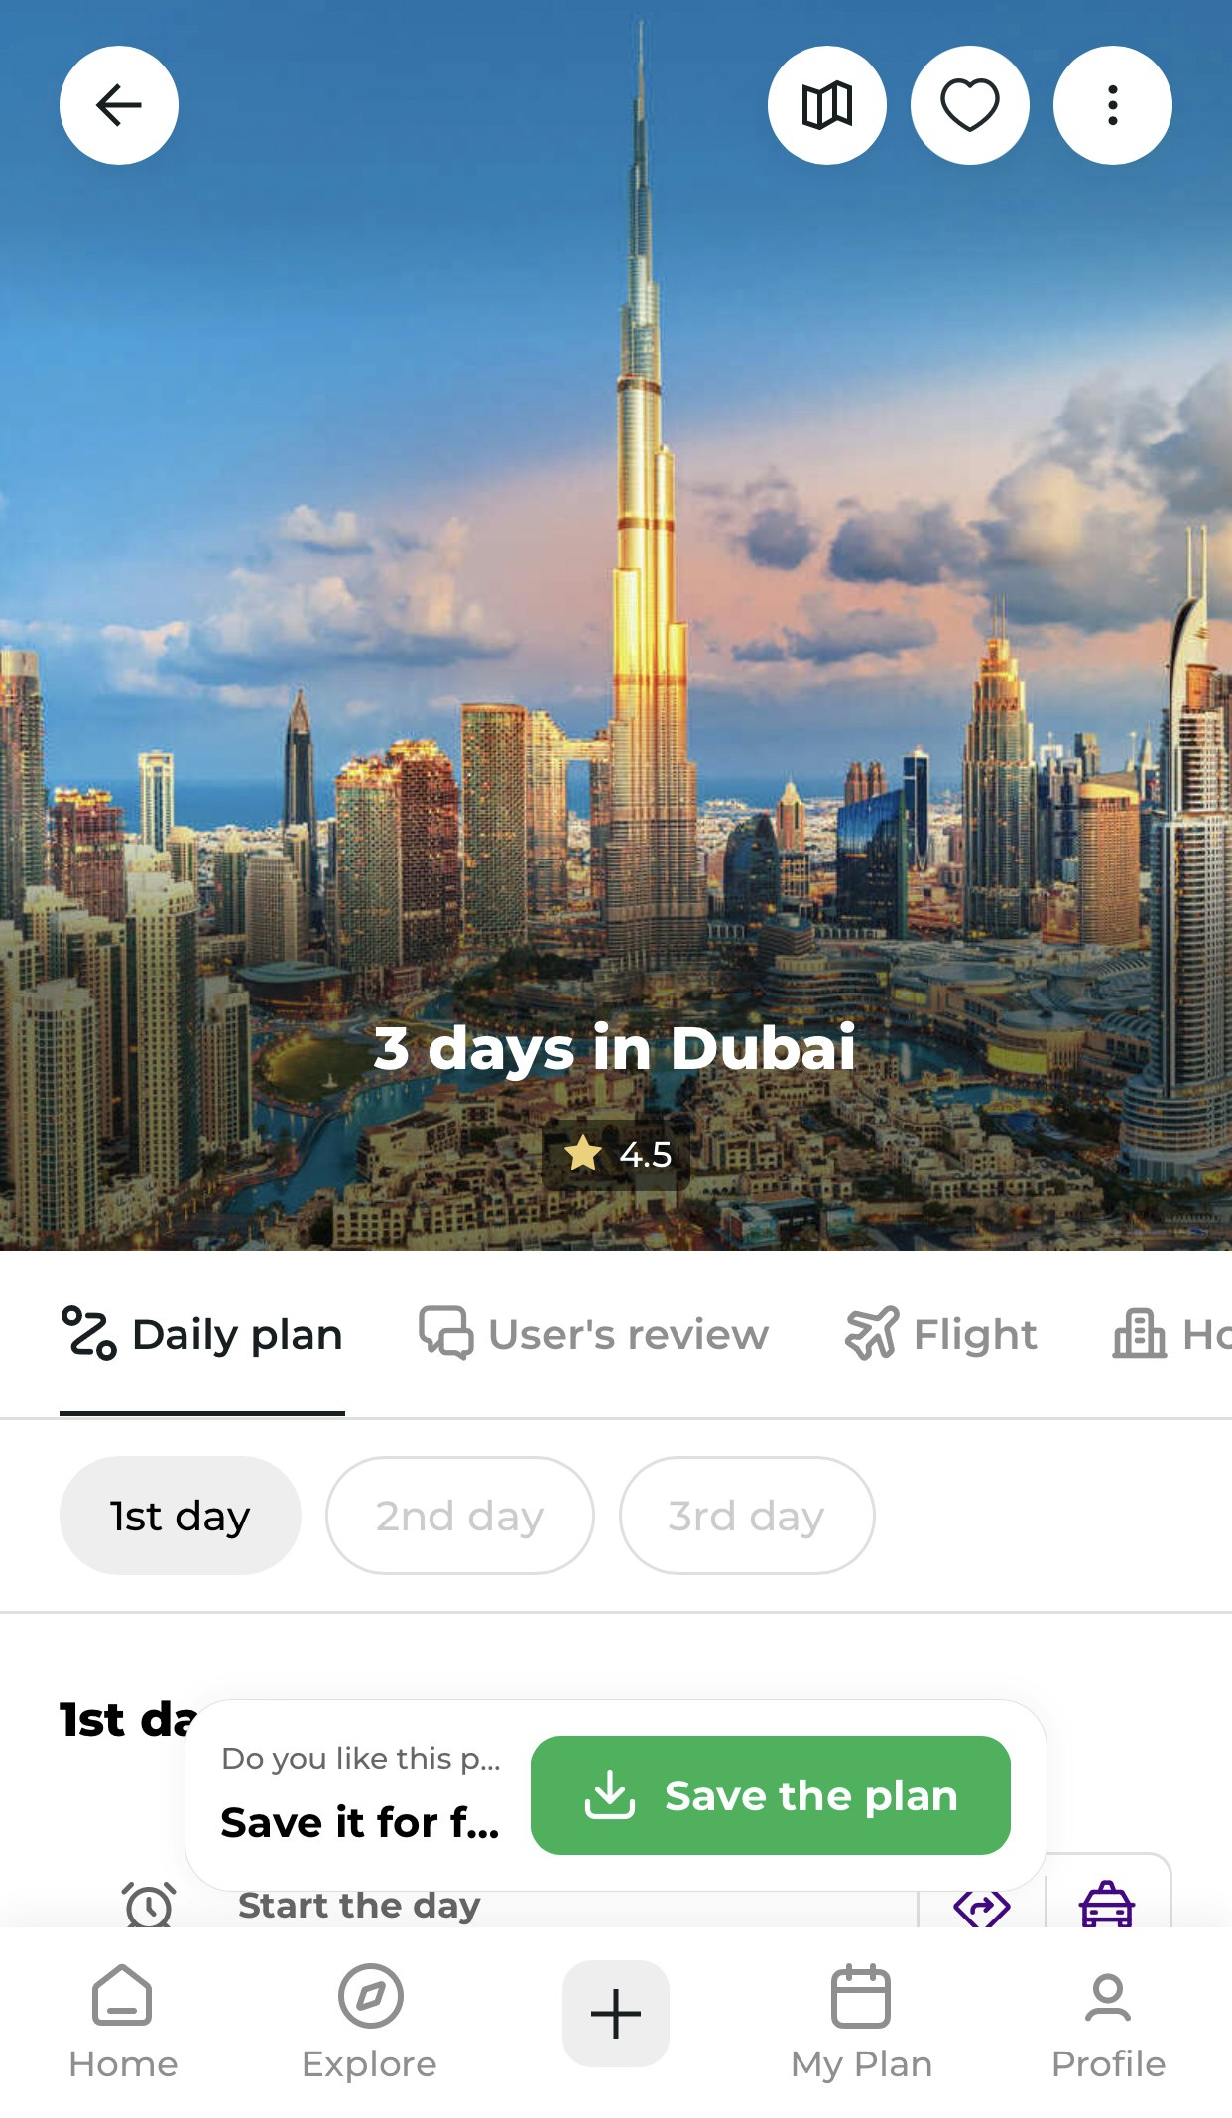Select the Flight tab
The width and height of the screenshot is (1232, 2118).
[940, 1334]
